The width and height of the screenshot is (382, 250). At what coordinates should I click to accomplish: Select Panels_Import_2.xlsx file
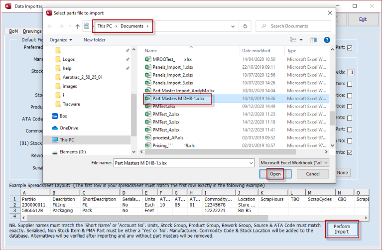coord(173,75)
